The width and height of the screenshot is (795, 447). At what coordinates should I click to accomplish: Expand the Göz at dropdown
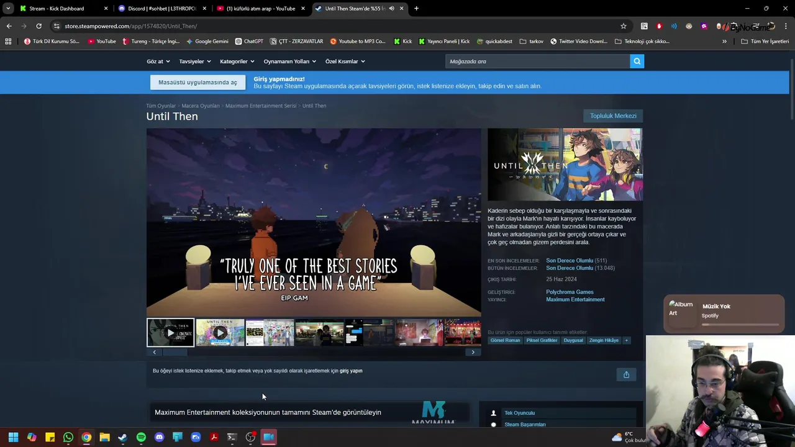[158, 61]
